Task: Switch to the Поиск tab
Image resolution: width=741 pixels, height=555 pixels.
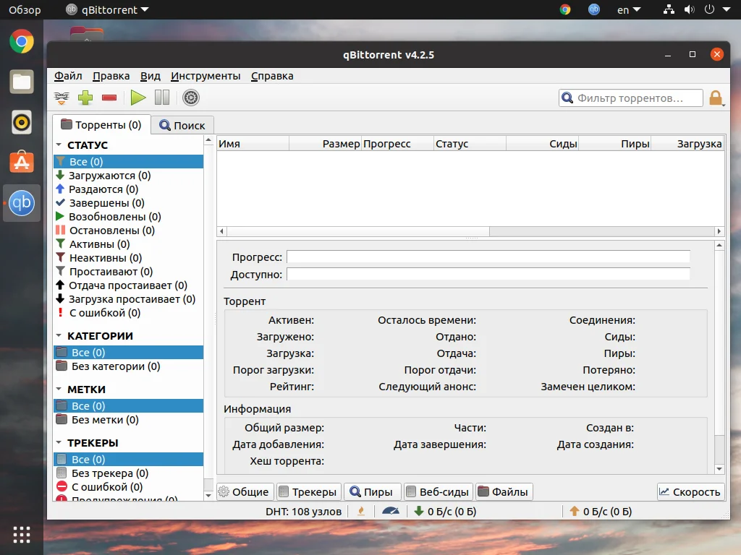Action: click(x=183, y=125)
